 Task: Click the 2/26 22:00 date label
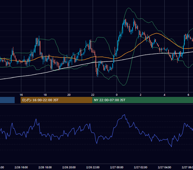pyautogui.click(x=93, y=167)
